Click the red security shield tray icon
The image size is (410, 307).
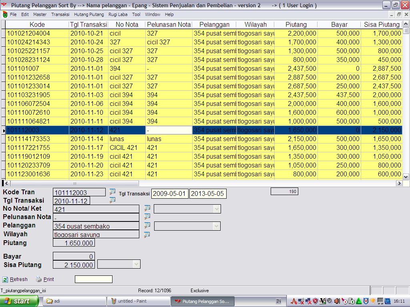316,301
